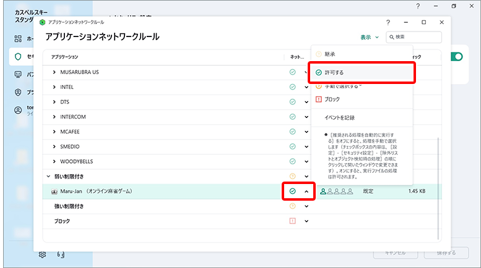This screenshot has height=268, width=481.
Task: Open network dropdown arrow for WOODYBELLS row
Action: point(306,162)
